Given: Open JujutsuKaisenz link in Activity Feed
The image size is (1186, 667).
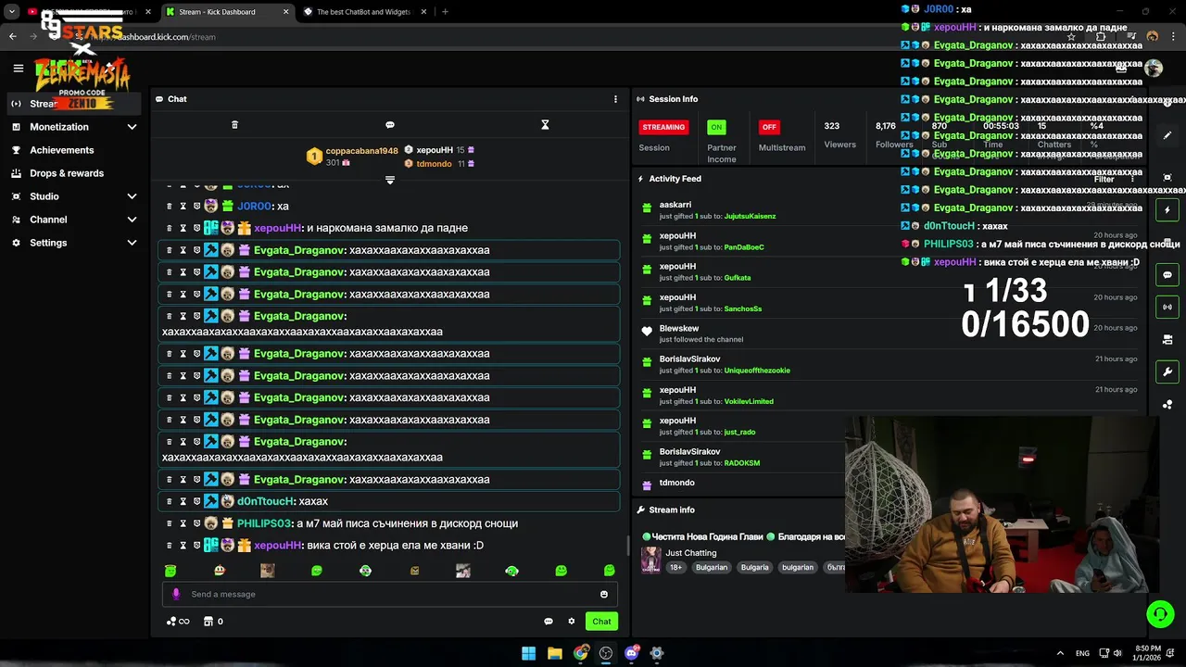Looking at the screenshot, I should (750, 216).
